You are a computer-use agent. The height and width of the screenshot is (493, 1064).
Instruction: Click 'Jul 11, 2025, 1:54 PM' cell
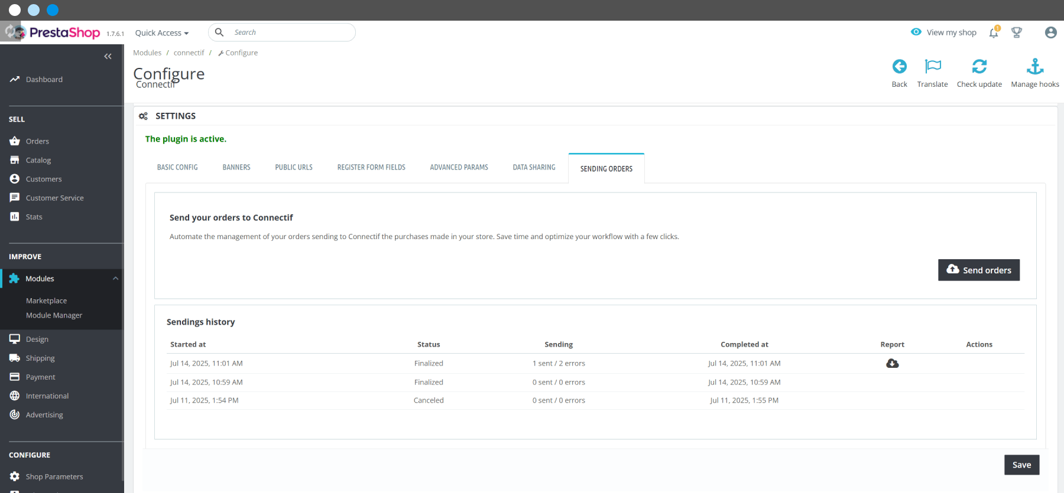205,400
